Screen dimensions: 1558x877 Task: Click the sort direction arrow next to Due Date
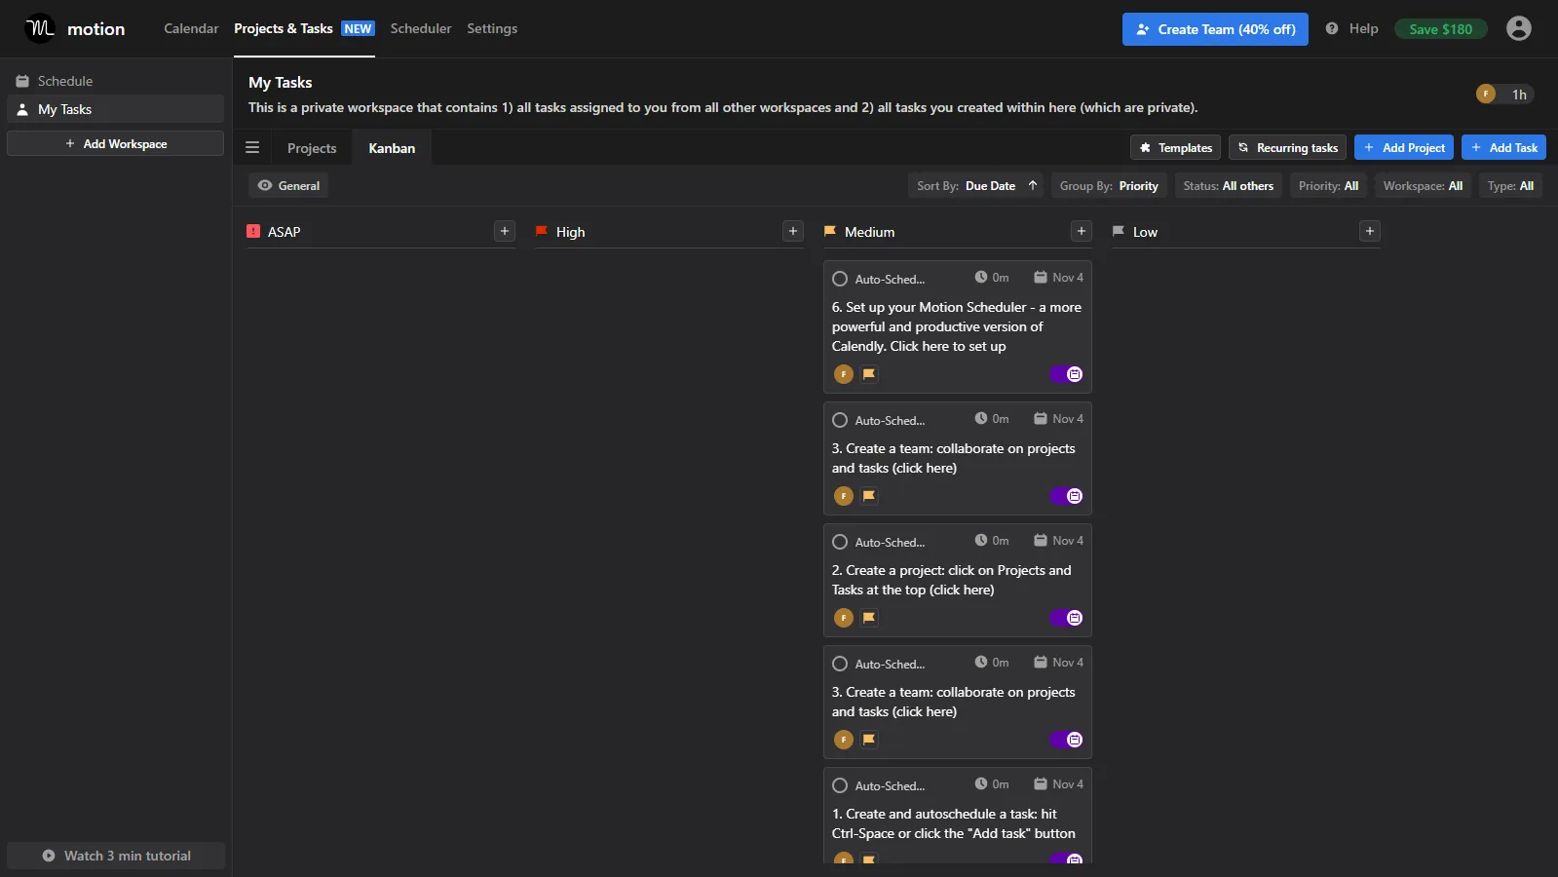tap(1033, 185)
